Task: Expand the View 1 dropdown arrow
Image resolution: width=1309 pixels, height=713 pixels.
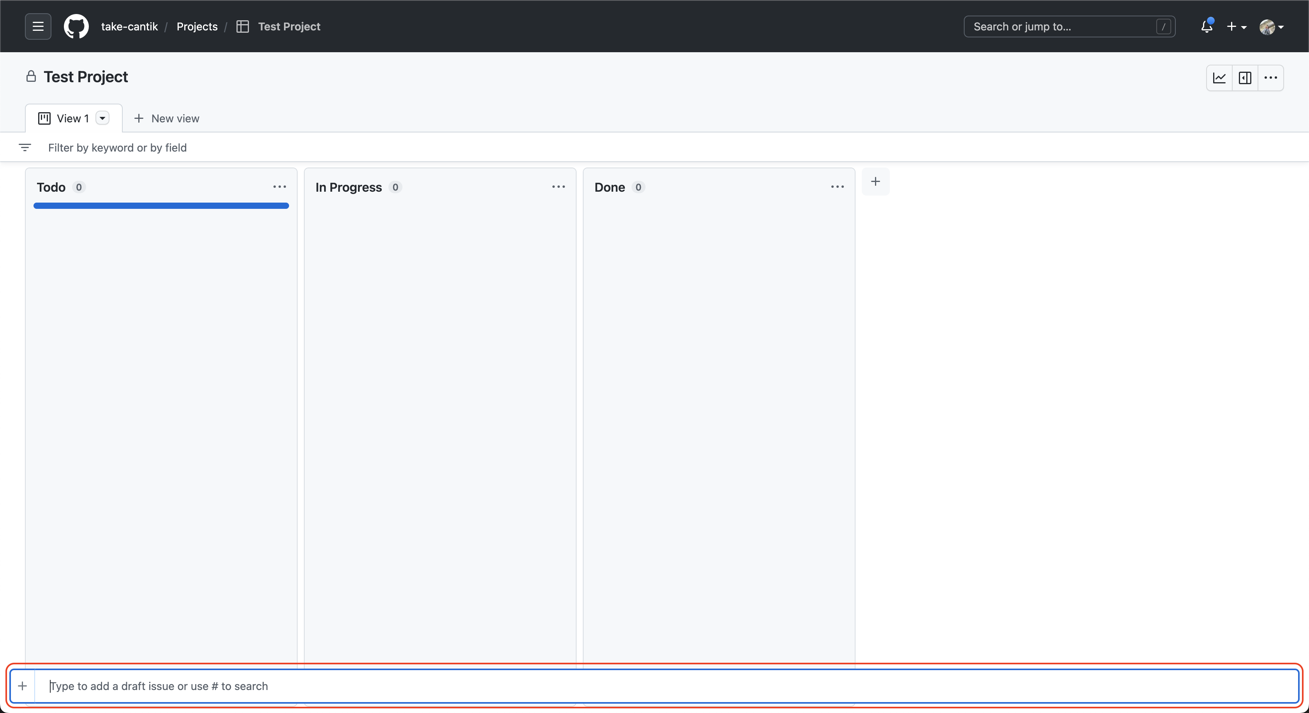Action: coord(102,118)
